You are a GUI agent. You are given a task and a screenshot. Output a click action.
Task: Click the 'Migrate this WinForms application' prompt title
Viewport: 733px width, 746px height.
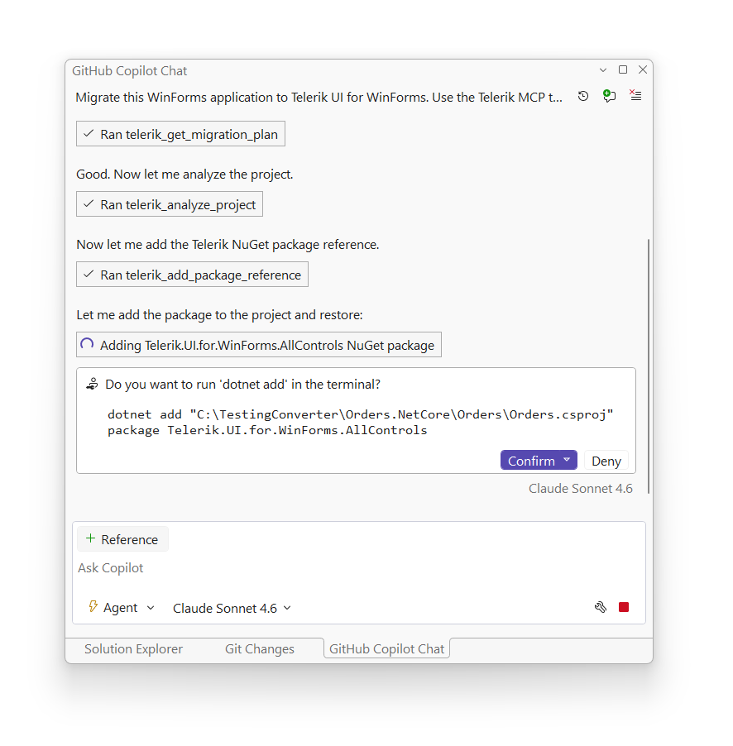(x=319, y=97)
